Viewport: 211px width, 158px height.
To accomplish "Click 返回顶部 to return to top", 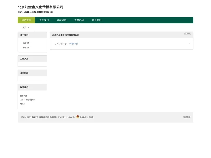I will 187,117.
